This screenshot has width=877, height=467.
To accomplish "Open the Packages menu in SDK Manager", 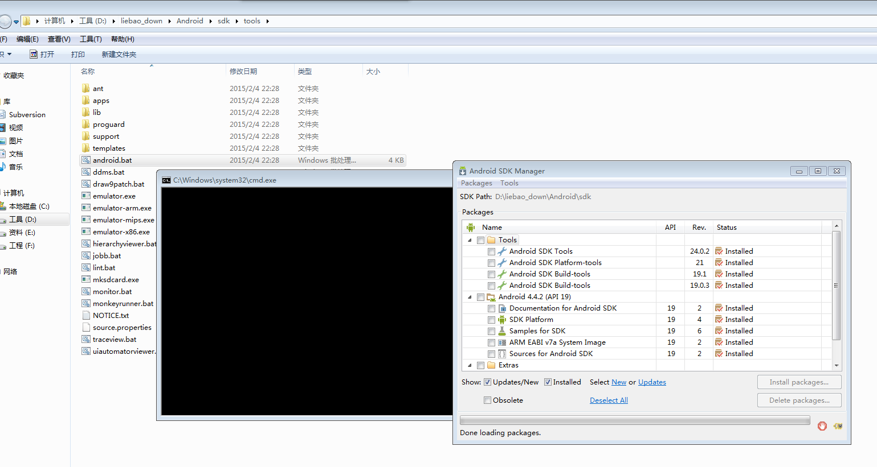I will click(476, 183).
